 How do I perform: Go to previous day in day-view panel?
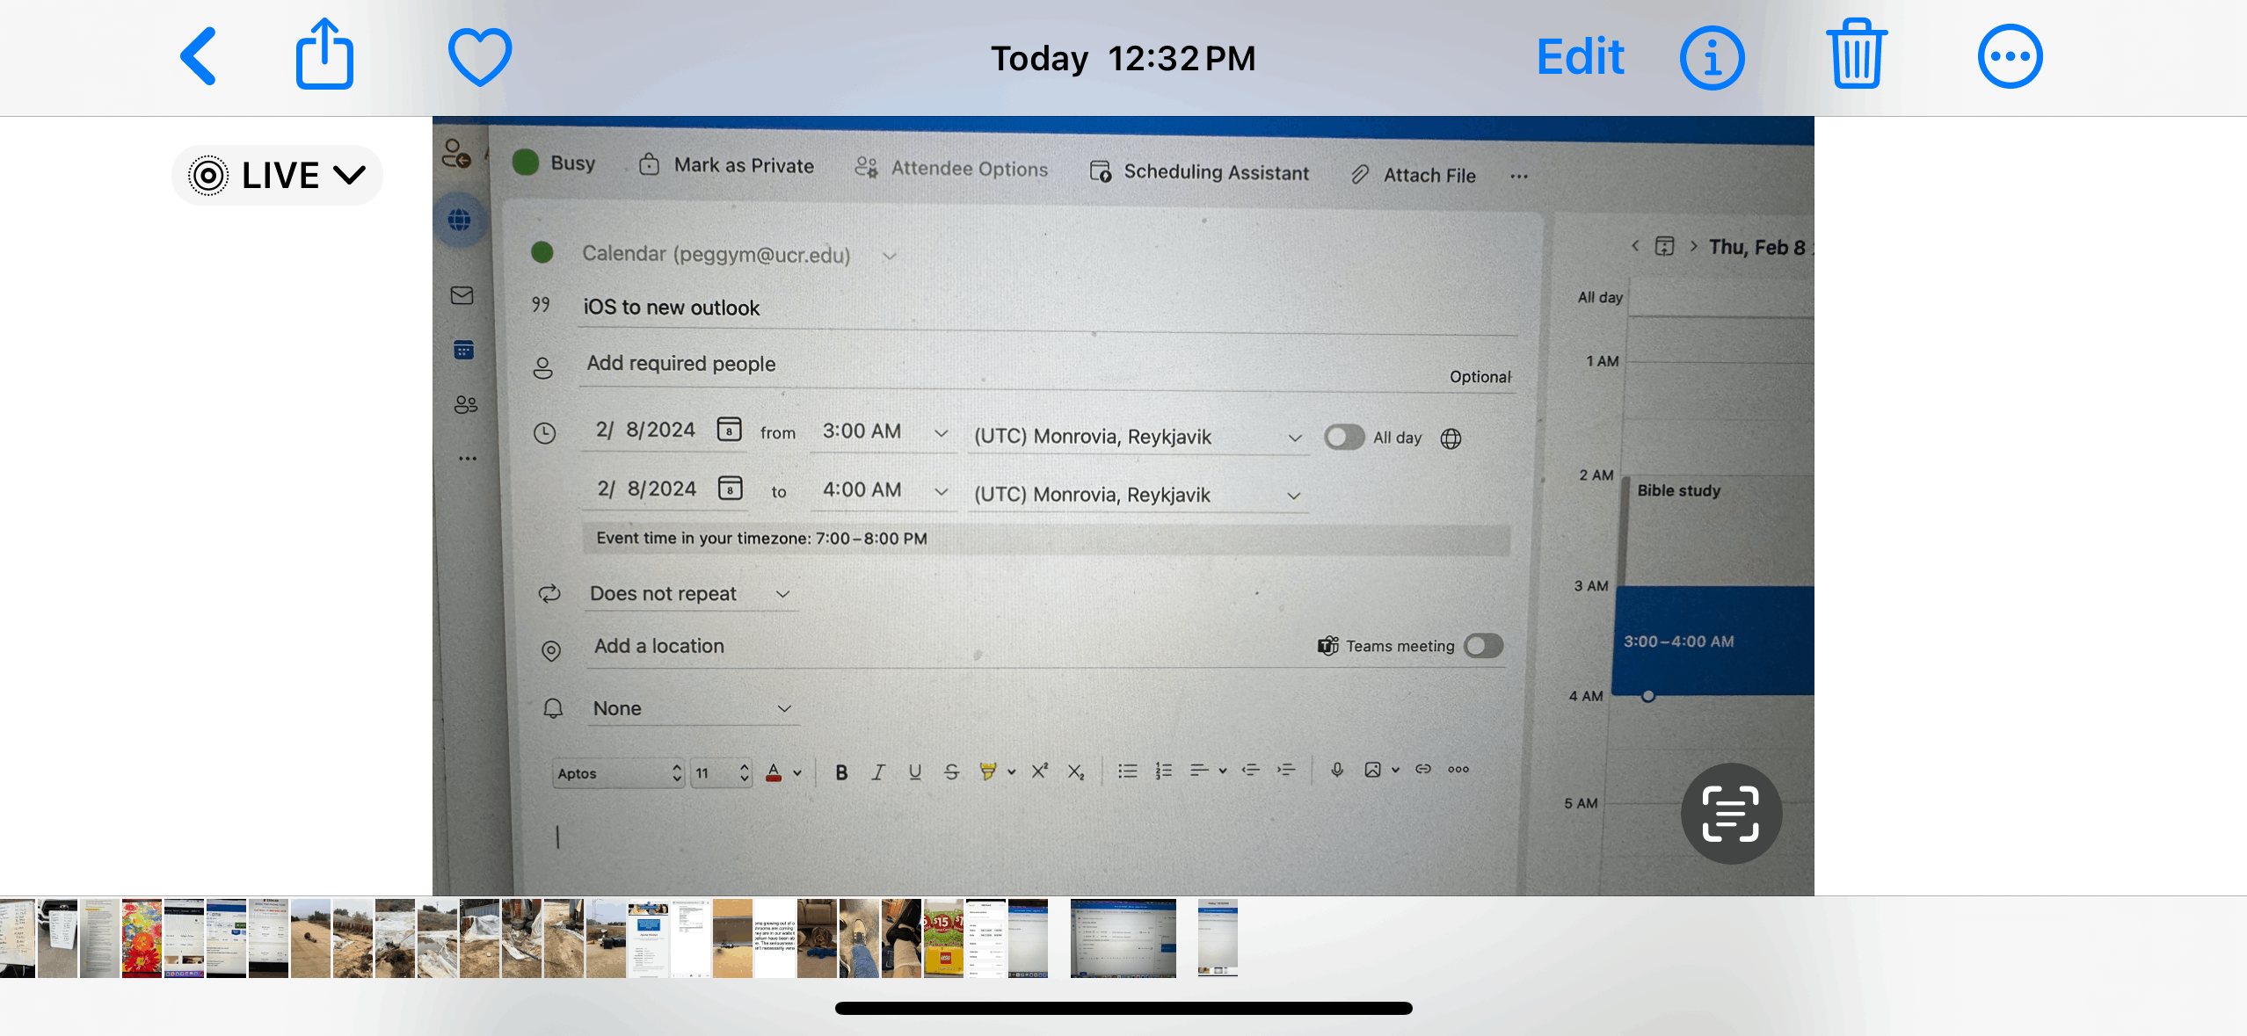pos(1635,246)
